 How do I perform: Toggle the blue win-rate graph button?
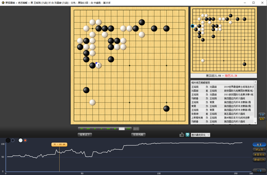pos(259,144)
